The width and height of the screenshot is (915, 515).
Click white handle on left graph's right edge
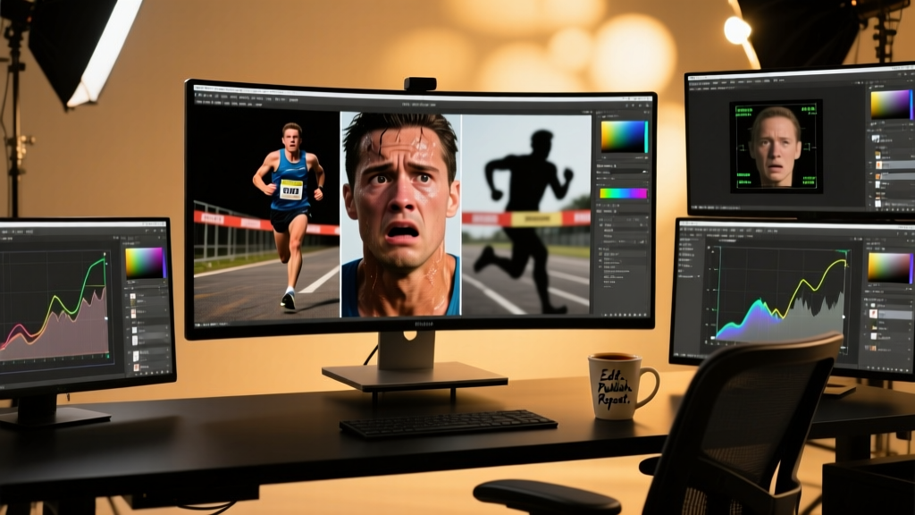tap(106, 319)
